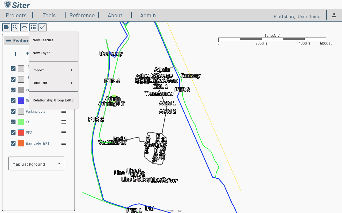Uncheck the second layer's visibility checkbox
Image resolution: width=342 pixels, height=213 pixels.
pyautogui.click(x=13, y=79)
